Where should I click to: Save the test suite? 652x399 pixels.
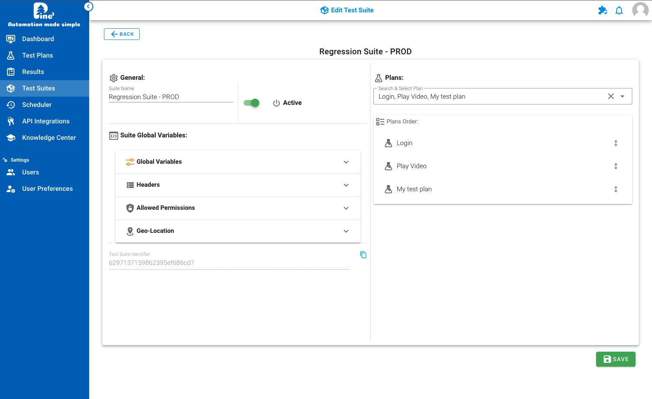(x=615, y=359)
